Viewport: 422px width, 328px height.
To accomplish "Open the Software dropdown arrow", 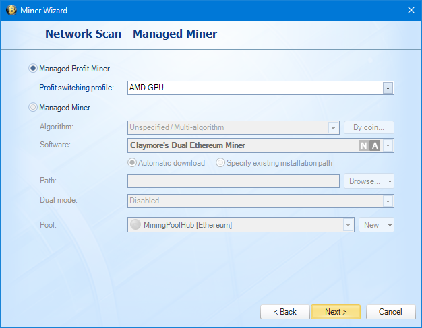I will [x=388, y=145].
